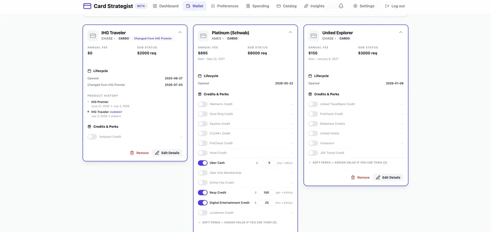Screen dimensions: 491x232
Task: Enable the United TravelBank Credit toggle
Action: [x=313, y=104]
